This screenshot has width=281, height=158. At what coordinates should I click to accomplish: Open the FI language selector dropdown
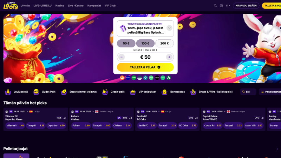228,6
